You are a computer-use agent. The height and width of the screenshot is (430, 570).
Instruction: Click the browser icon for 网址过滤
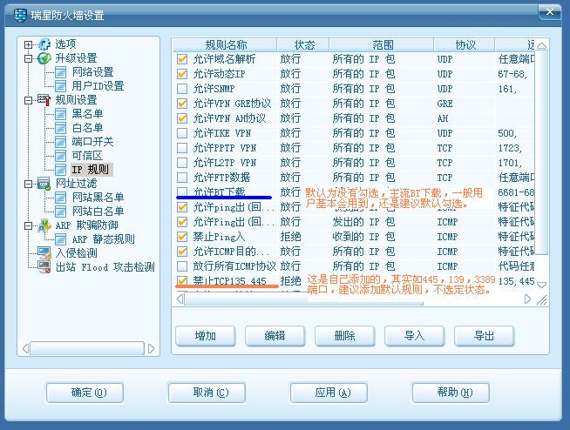(44, 184)
